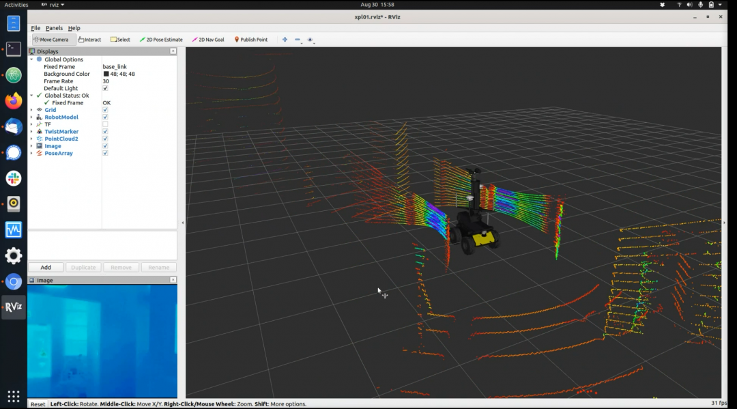
Task: Toggle the Default Light checkbox
Action: point(105,88)
